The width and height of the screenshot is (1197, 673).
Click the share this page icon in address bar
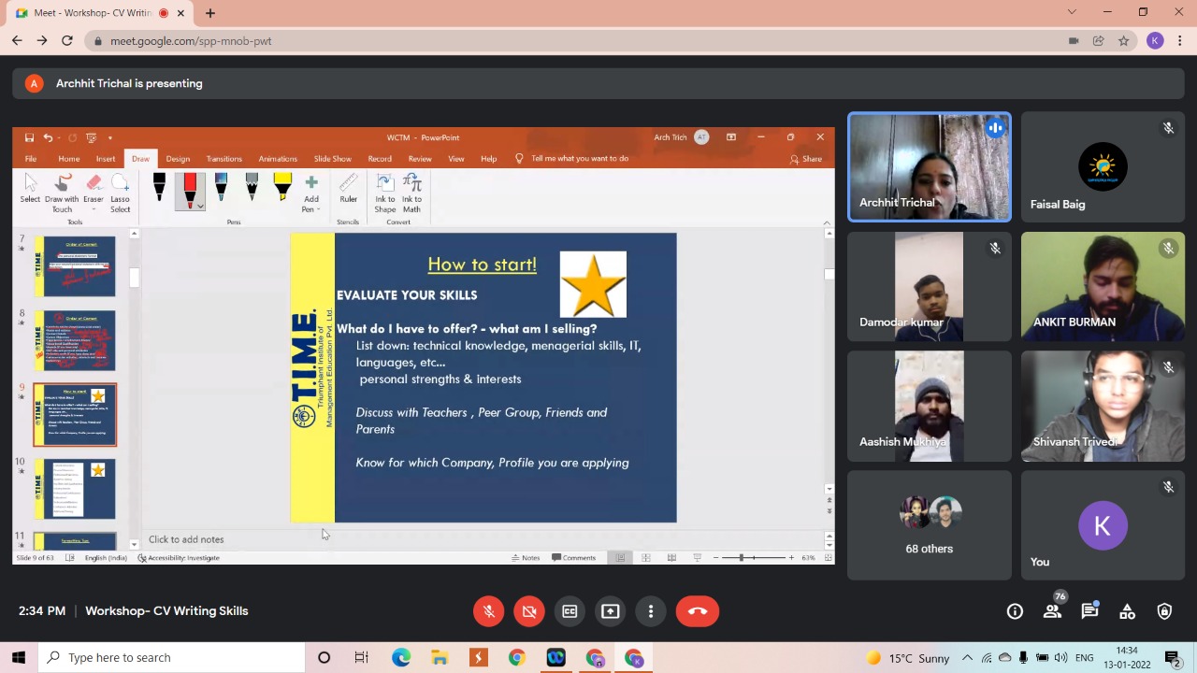[x=1099, y=41]
